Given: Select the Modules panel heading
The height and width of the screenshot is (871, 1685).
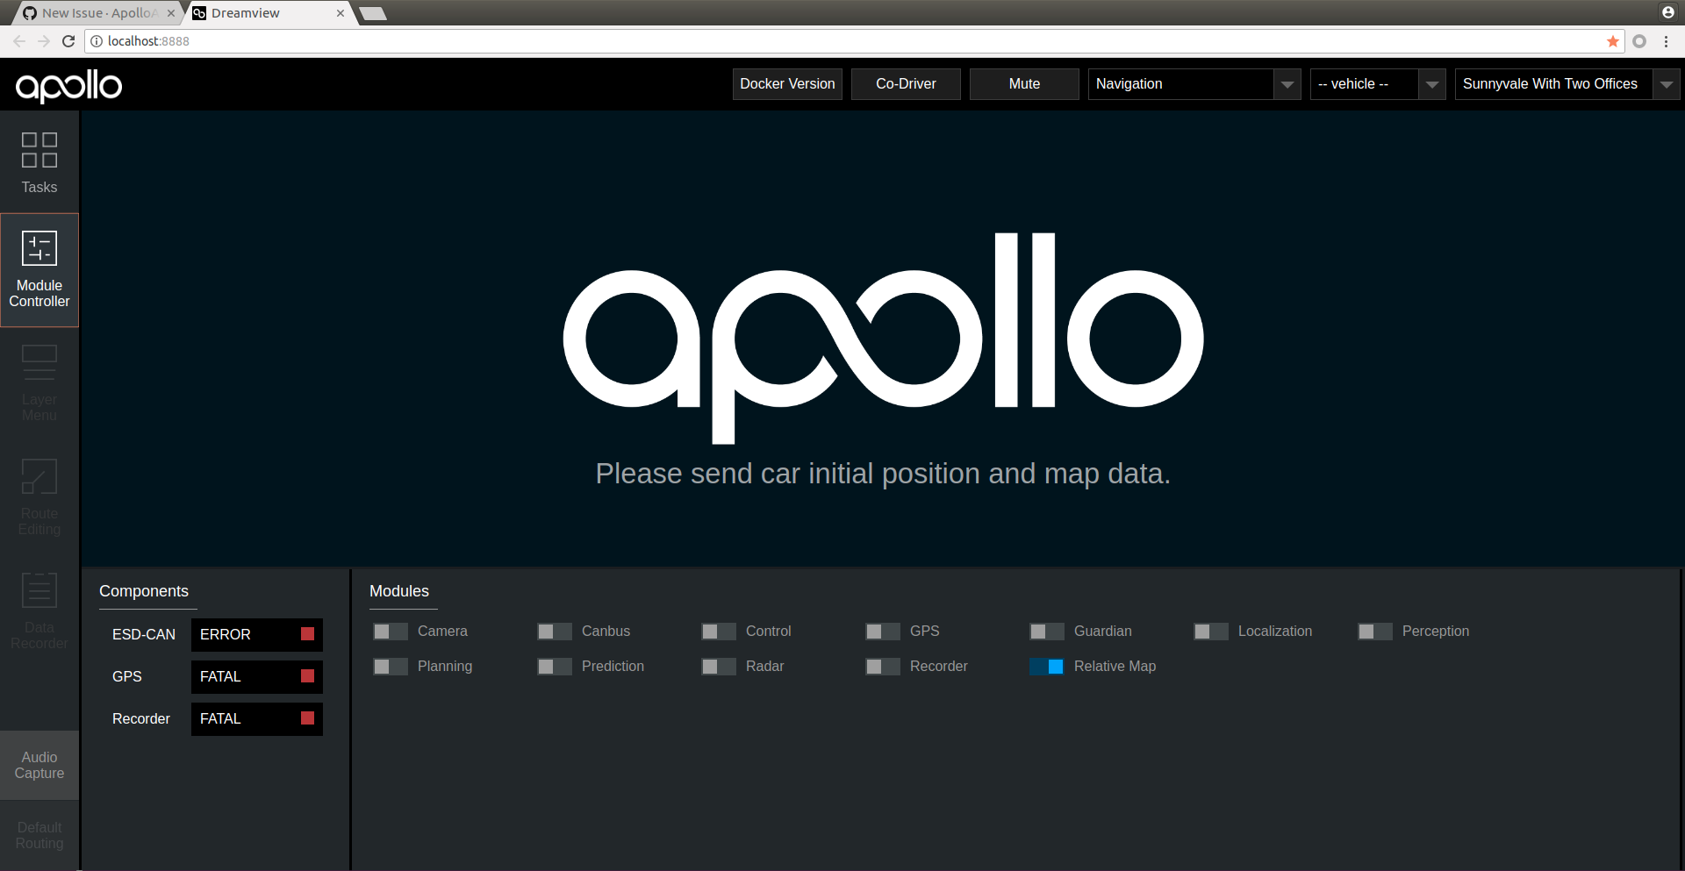Looking at the screenshot, I should tap(399, 591).
